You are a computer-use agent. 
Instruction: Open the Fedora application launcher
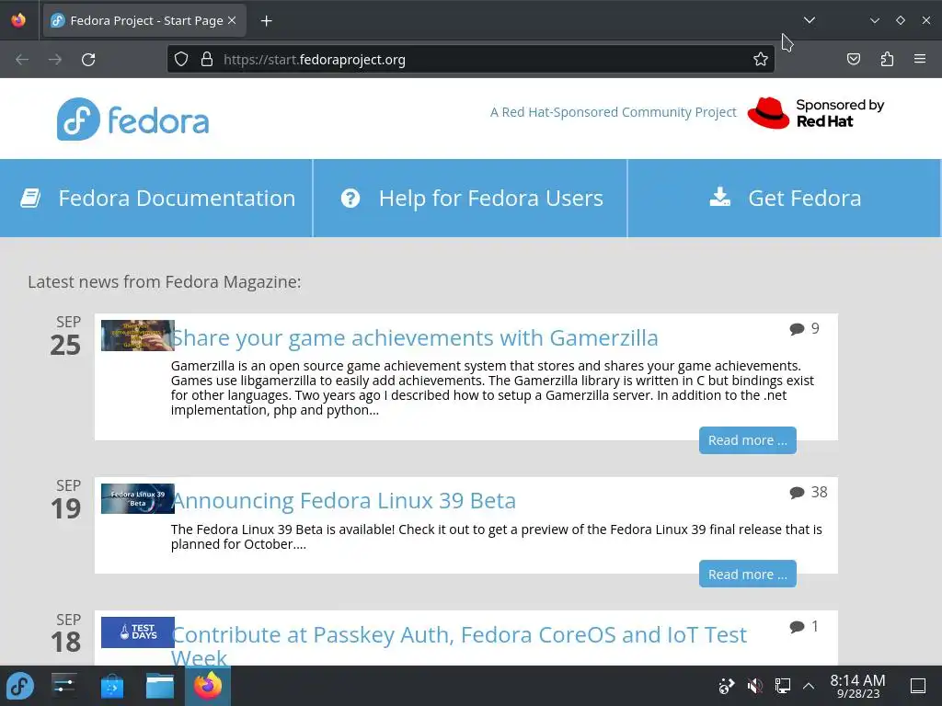20,686
